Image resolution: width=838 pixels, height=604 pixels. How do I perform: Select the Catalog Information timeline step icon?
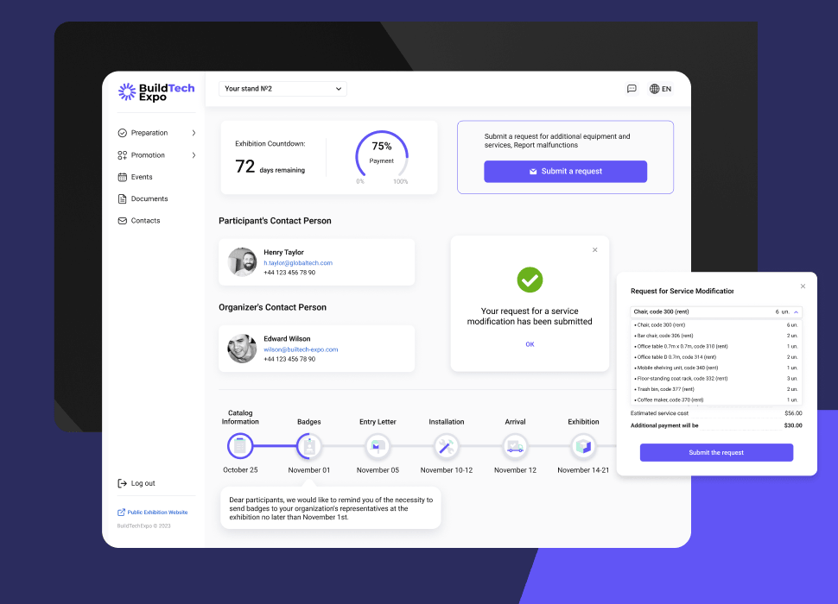[240, 446]
